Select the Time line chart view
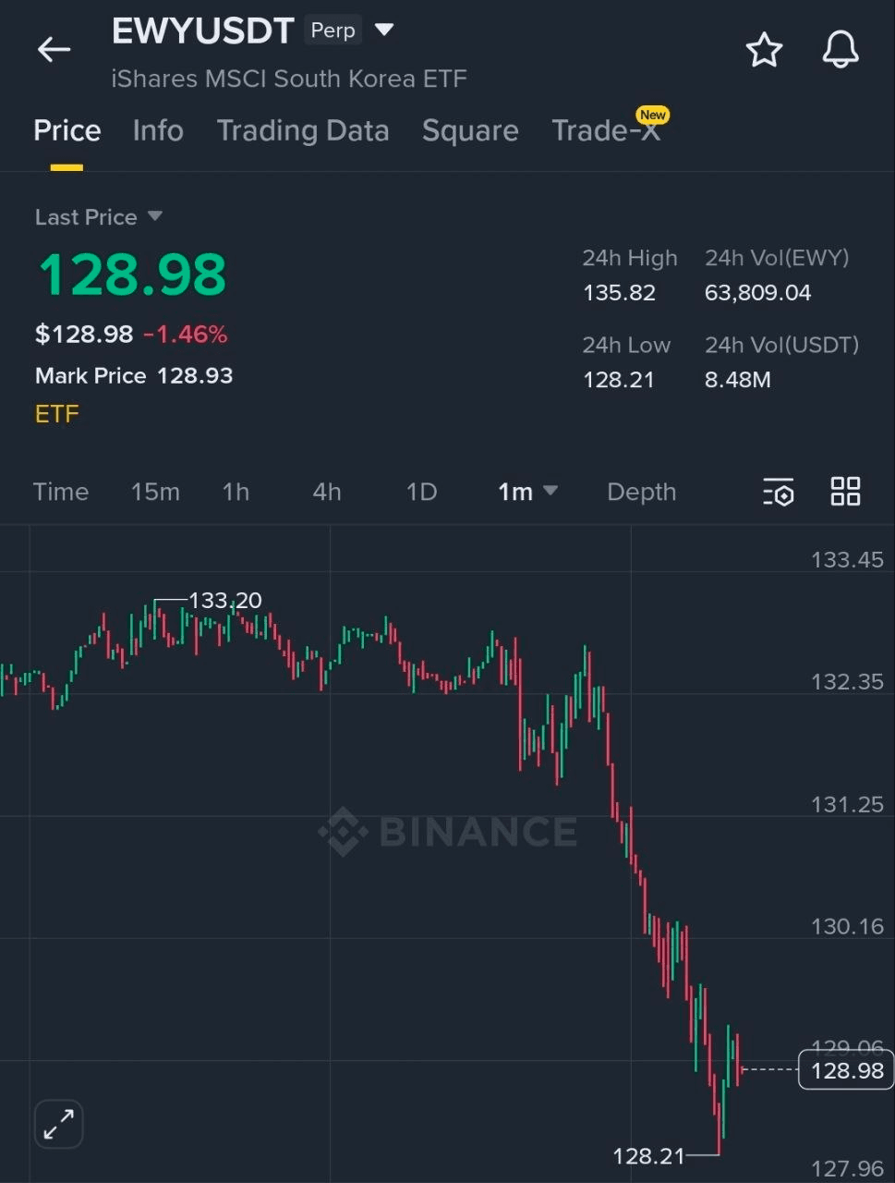Viewport: 895px width, 1183px height. [x=61, y=492]
